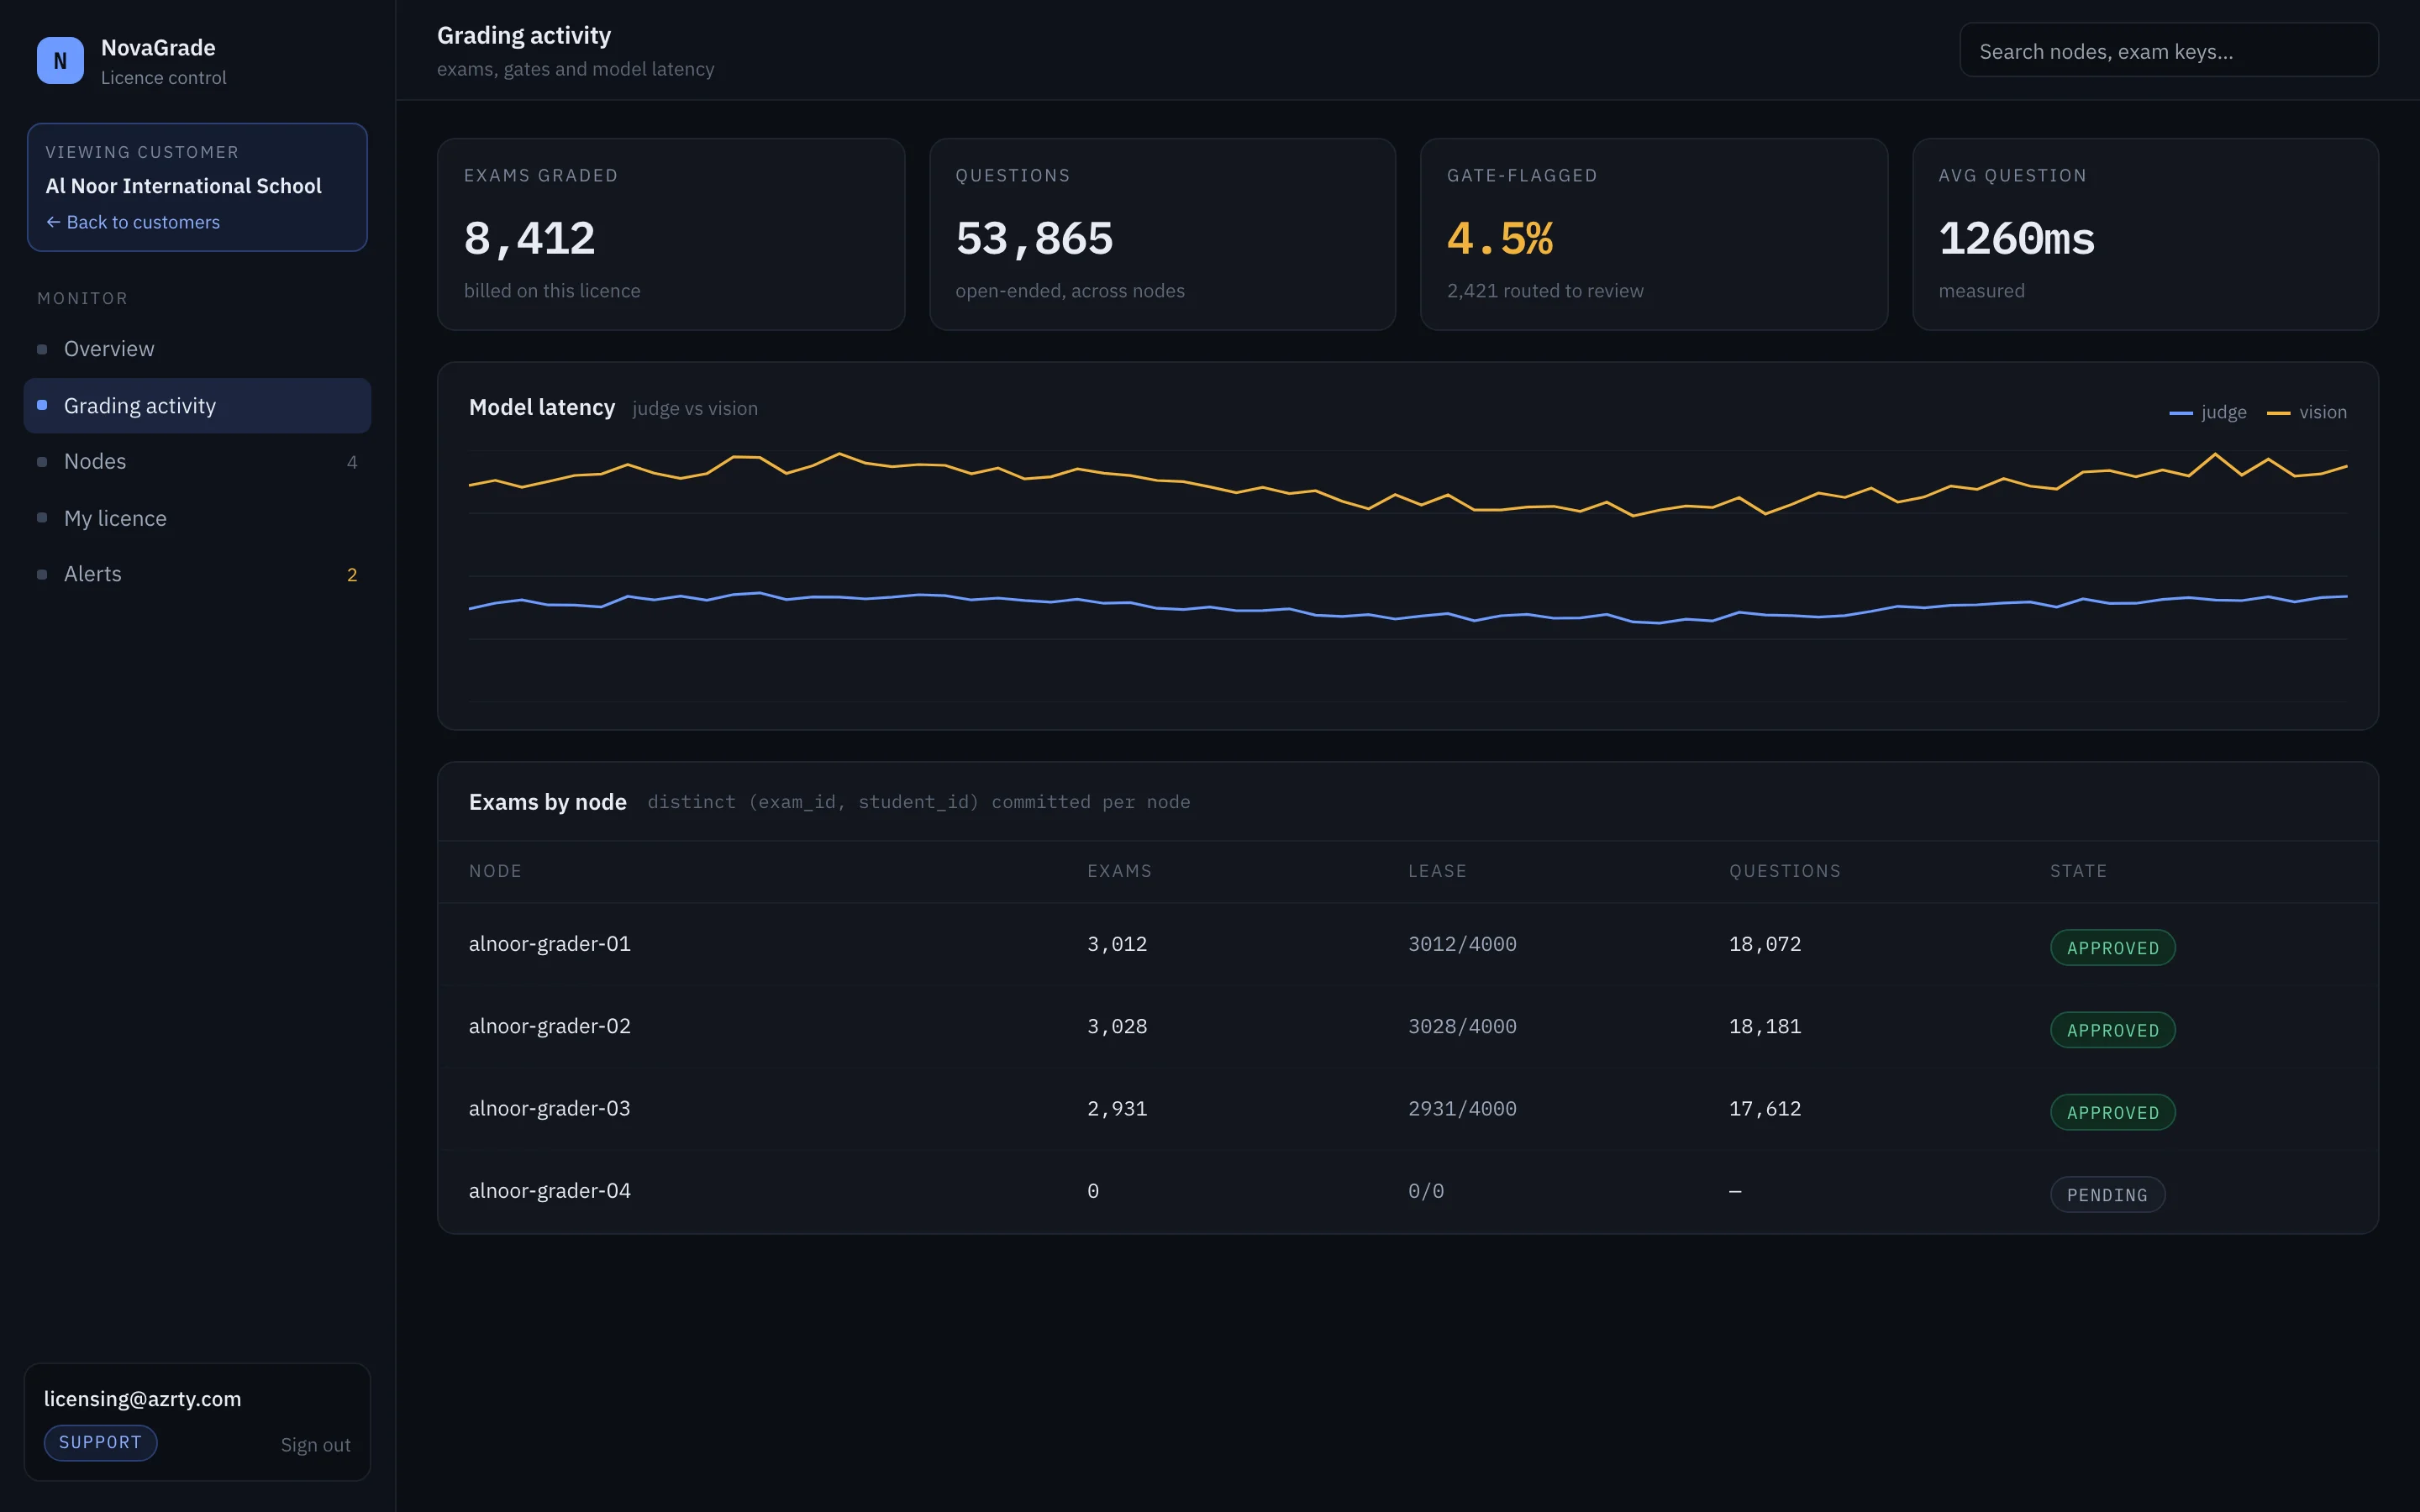Click APPROVED badge for alnoor-grader-03
2420x1512 pixels.
pos(2112,1112)
